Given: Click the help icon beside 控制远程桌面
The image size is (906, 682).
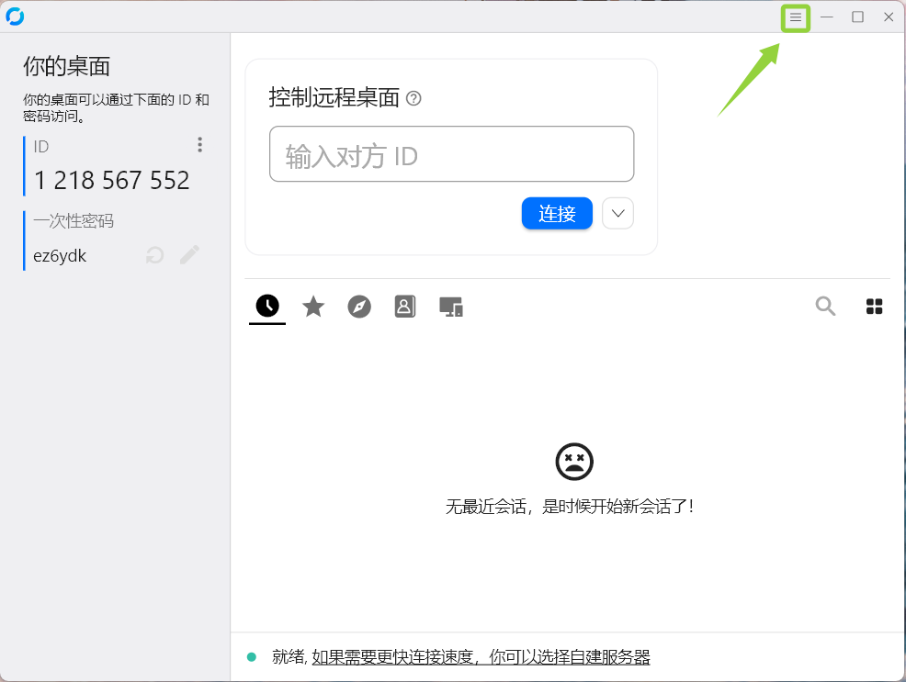Looking at the screenshot, I should (x=413, y=98).
